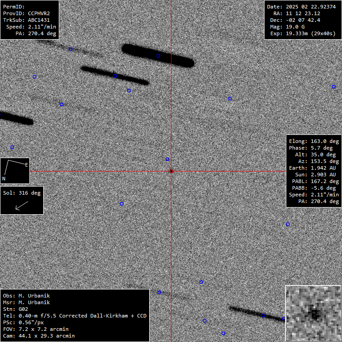
Task: Click the N/E compass orientation indicator
Action: 15,171
